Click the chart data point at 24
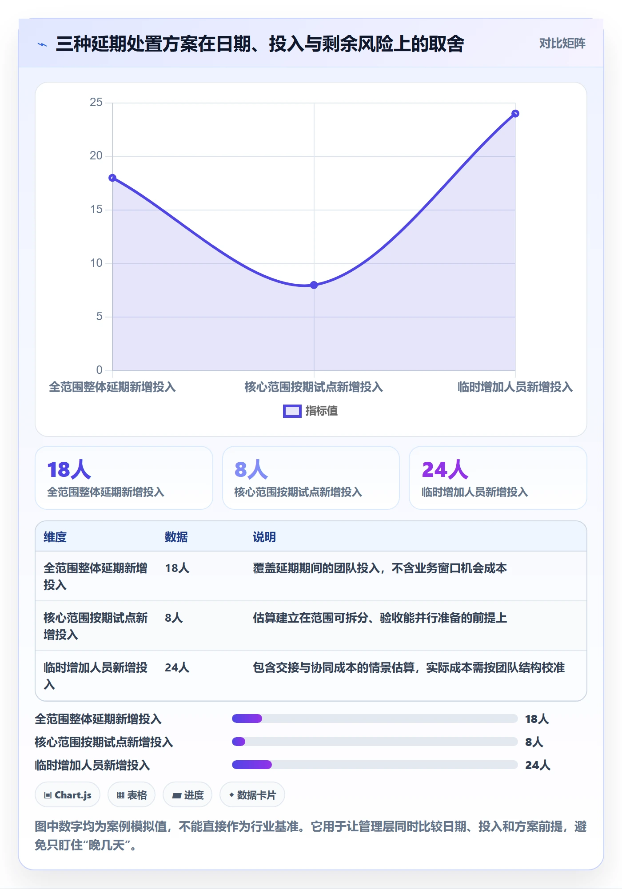Screen dimensions: 622x889 515,114
